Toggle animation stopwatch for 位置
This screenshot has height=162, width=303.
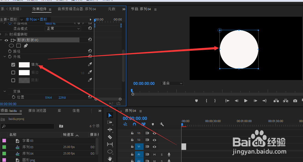coord(13,97)
